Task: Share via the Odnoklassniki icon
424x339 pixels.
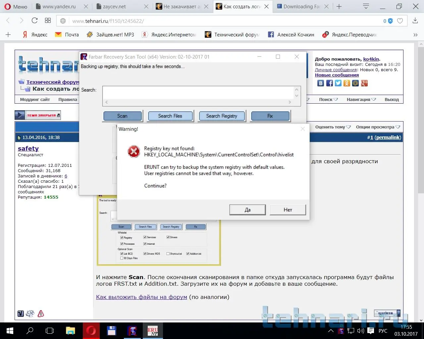Action: pyautogui.click(x=347, y=83)
